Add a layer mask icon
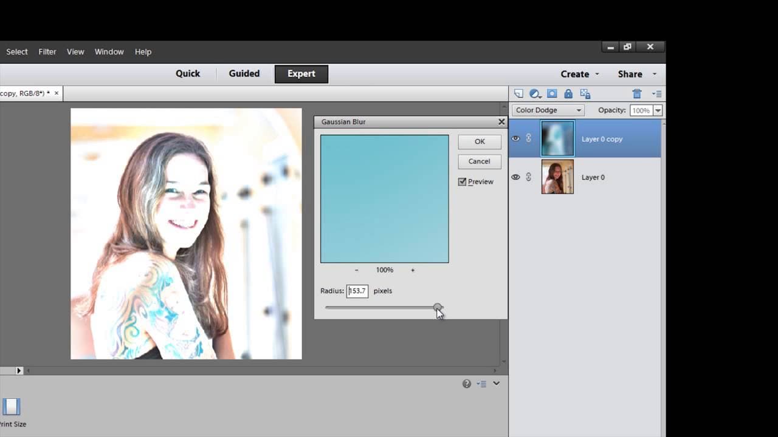Screen dimensions: 778x437 [x=552, y=93]
